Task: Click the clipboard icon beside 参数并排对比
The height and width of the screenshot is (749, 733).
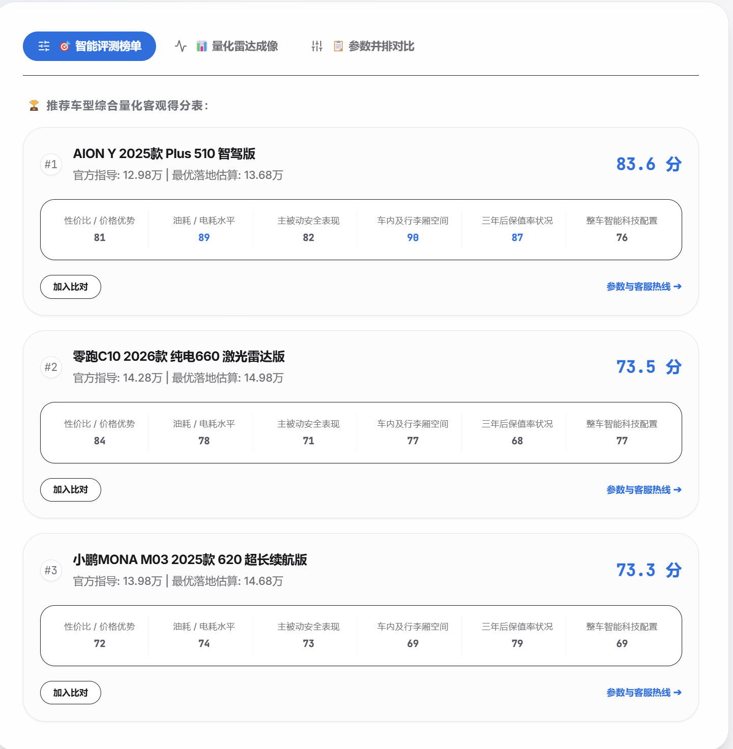Action: 338,46
